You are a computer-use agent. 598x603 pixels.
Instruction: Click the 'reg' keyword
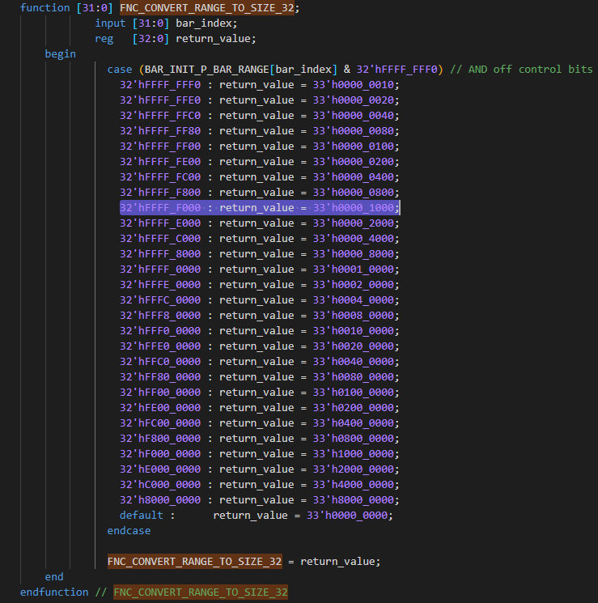(x=104, y=38)
